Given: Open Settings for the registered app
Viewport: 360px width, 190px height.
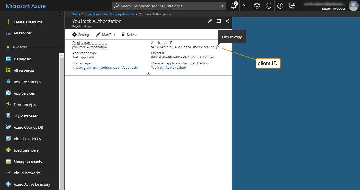Looking at the screenshot, I should click(81, 34).
